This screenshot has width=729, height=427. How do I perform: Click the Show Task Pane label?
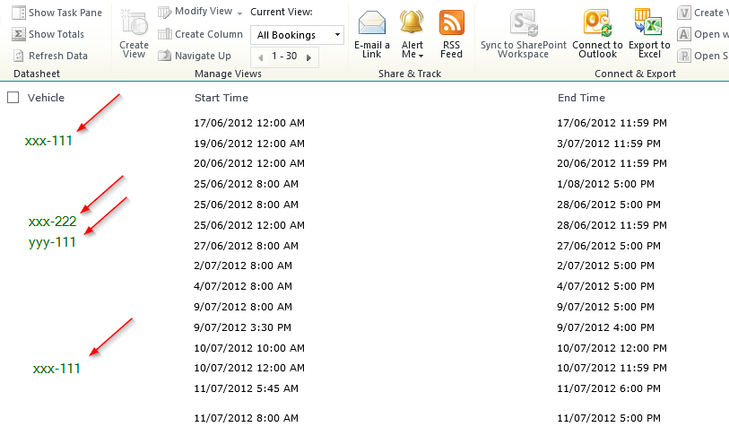(65, 13)
